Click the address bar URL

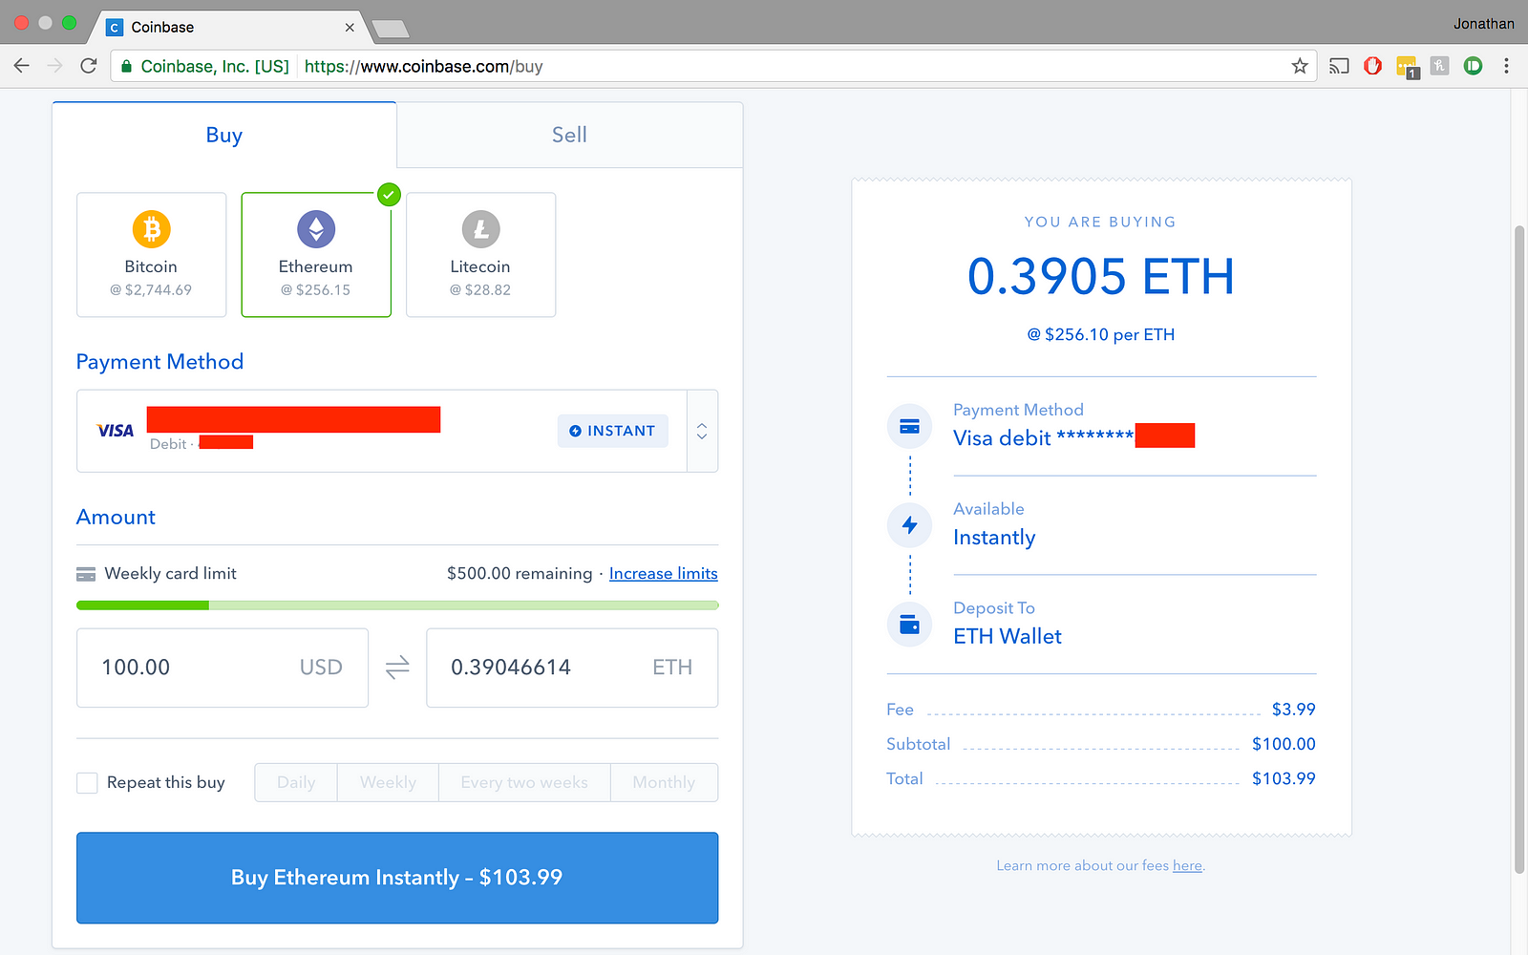coord(423,66)
